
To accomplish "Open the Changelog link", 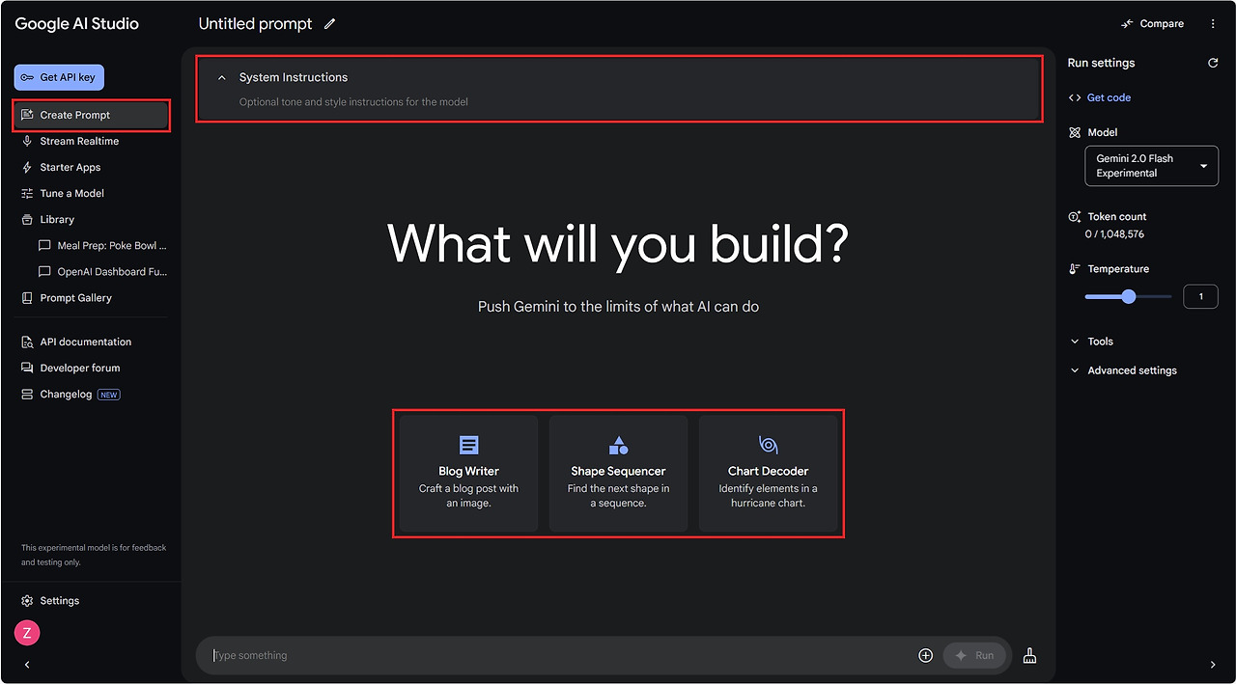I will pyautogui.click(x=66, y=395).
